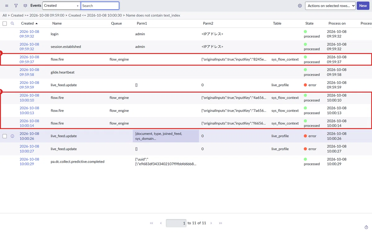Expand the Actions on selected rows dropdown
Viewport: 372px width, 233px height.
[330, 6]
